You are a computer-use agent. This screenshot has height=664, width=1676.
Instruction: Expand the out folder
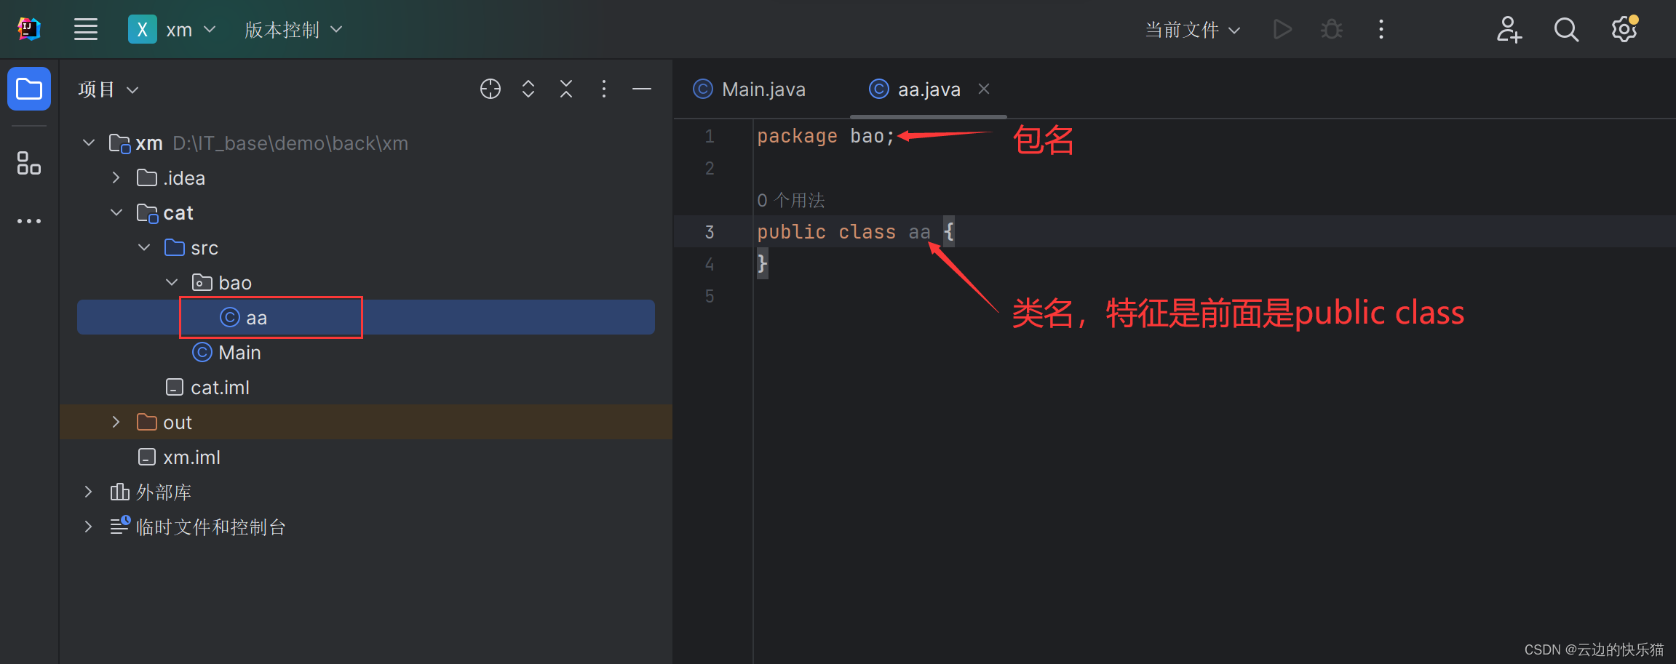pos(116,422)
